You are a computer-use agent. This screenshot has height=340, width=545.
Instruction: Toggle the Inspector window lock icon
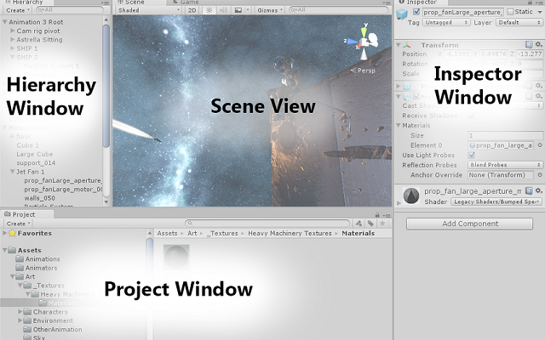click(x=531, y=3)
